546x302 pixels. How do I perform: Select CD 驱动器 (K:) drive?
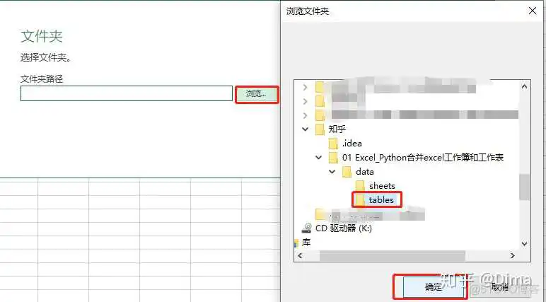pos(343,228)
